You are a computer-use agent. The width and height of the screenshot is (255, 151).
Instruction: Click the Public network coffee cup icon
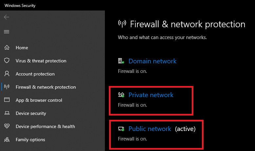click(121, 129)
